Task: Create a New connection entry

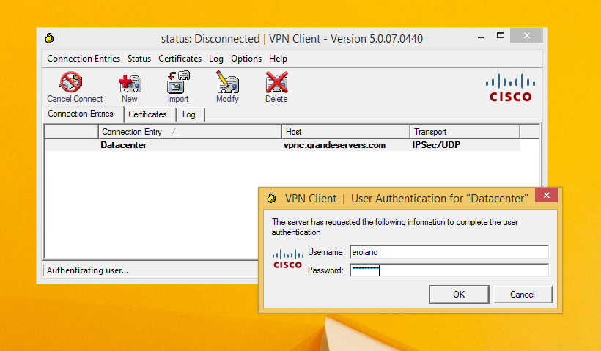Action: click(130, 88)
